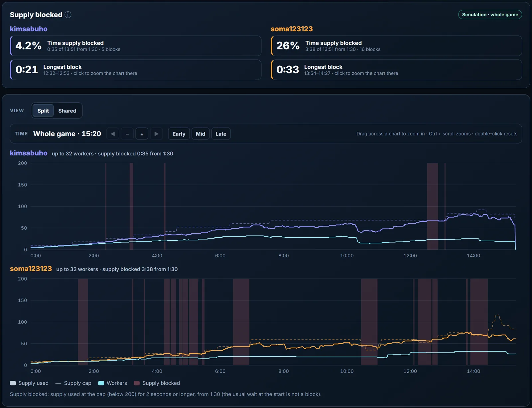Click 'up to 32 workers · supply blocked 3:38' subtitle
The width and height of the screenshot is (532, 408).
pyautogui.click(x=117, y=269)
